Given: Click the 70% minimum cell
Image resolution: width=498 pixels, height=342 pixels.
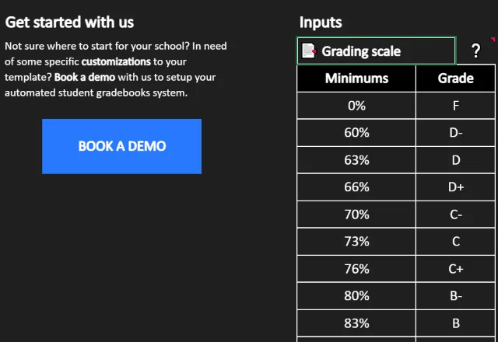Looking at the screenshot, I should click(356, 215).
